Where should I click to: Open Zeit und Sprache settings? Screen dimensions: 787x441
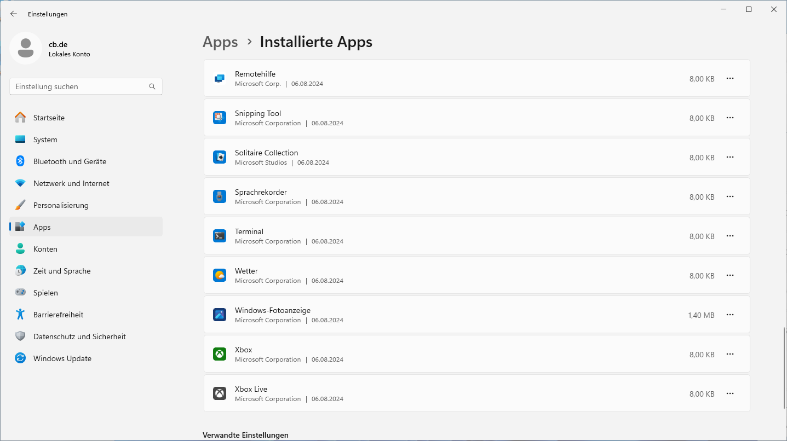point(86,271)
